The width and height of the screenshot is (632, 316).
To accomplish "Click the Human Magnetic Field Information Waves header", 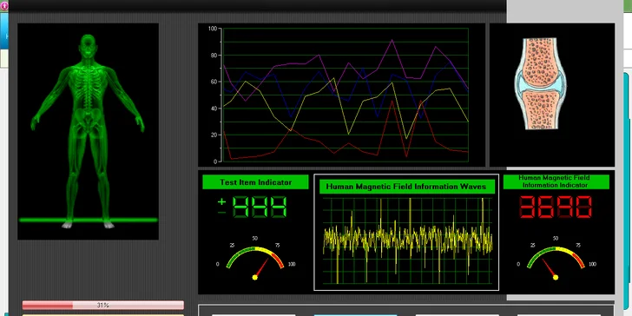I will coord(406,187).
